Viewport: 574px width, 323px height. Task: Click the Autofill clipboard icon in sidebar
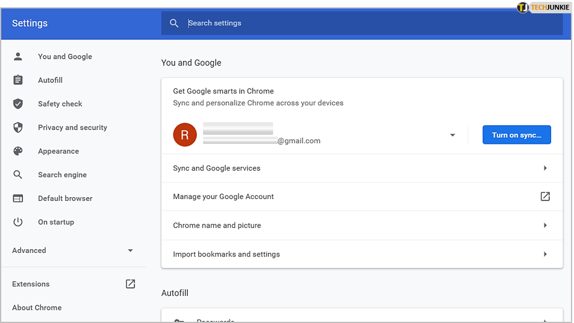(18, 80)
